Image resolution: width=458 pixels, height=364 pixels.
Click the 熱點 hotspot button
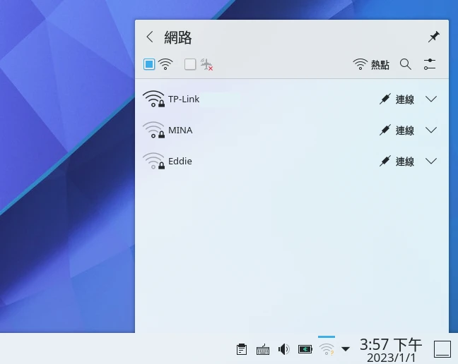coord(372,64)
